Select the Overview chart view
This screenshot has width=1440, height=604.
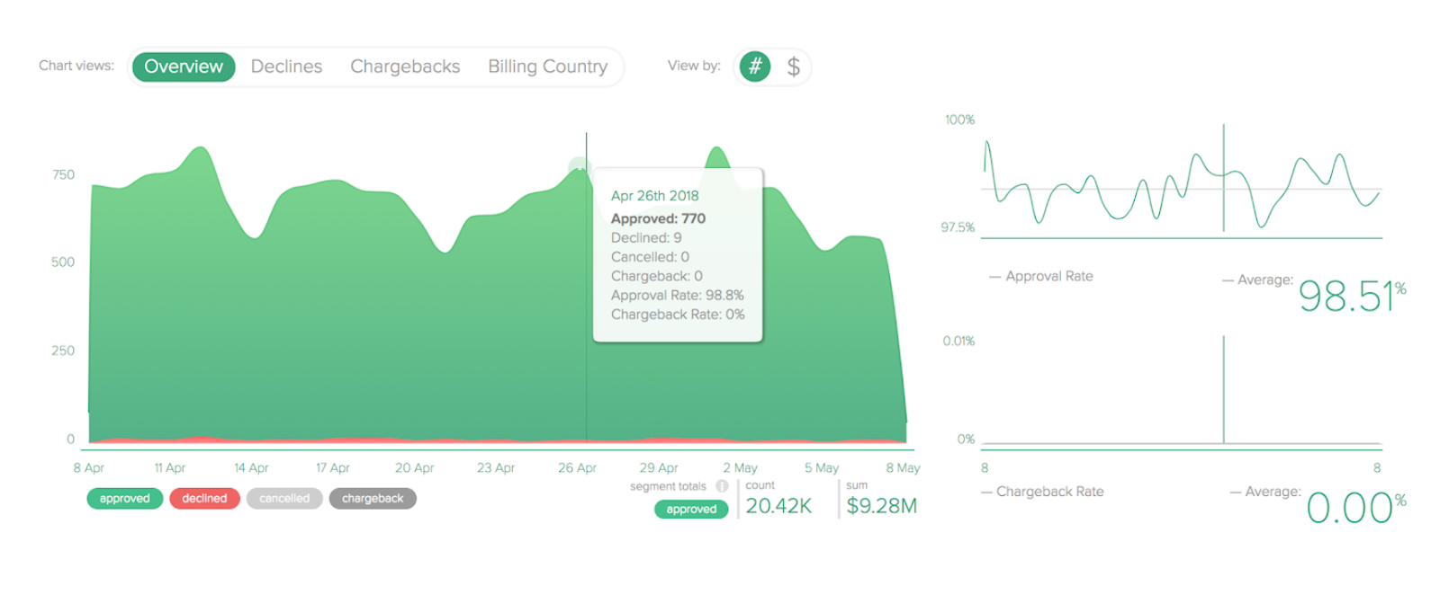point(184,67)
